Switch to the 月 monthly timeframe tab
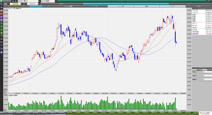212x115 pixels. click(x=49, y=6)
